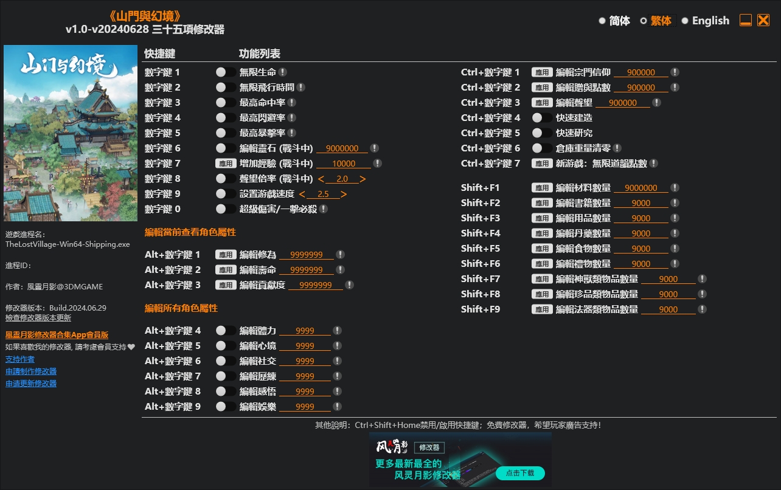
Task: Select 简体 language option
Action: 614,21
